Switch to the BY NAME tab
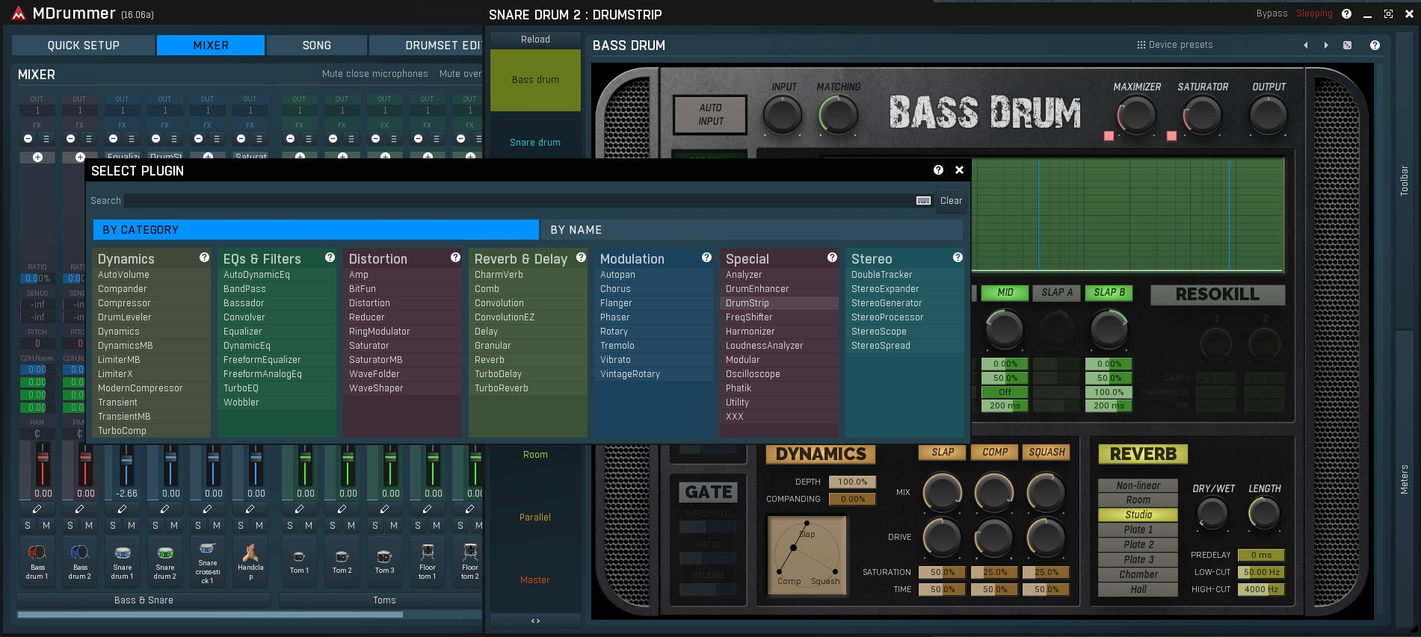Screen dimensions: 1421x637 pos(576,230)
